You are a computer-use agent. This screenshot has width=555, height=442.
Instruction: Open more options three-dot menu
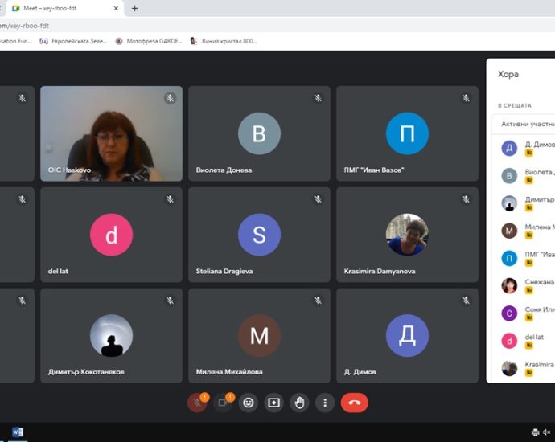click(325, 403)
